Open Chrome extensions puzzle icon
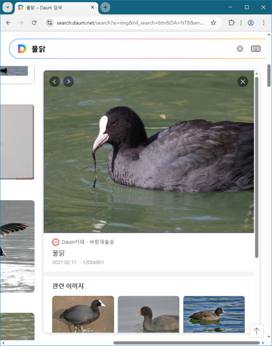272x346 pixels. (x=231, y=23)
